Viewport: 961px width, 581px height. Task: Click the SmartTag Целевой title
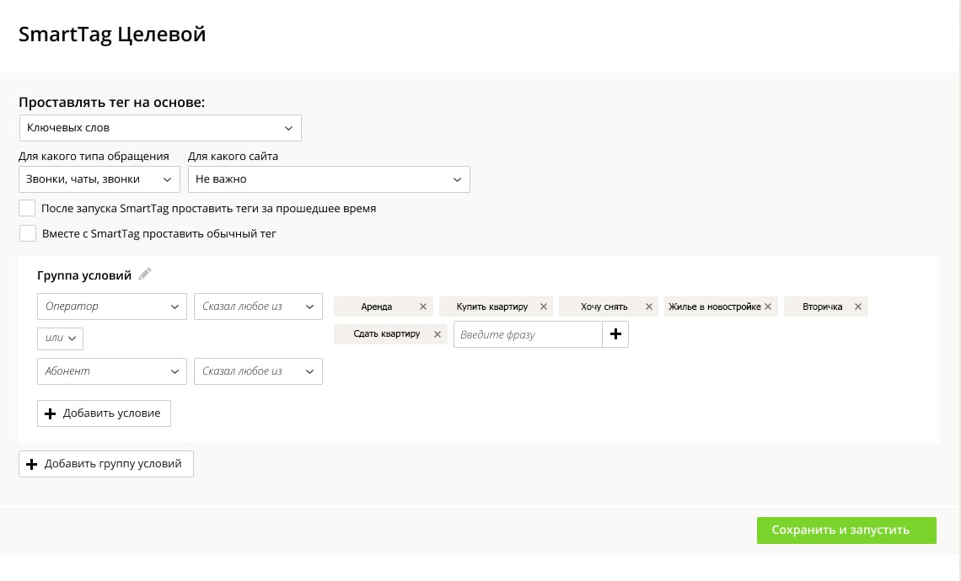[112, 35]
